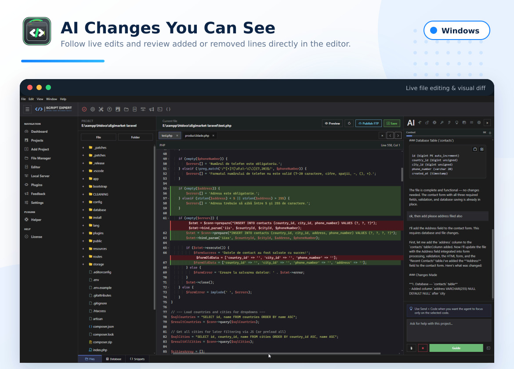Image resolution: width=514 pixels, height=369 pixels.
Task: Open the Help menu
Action: tap(63, 99)
